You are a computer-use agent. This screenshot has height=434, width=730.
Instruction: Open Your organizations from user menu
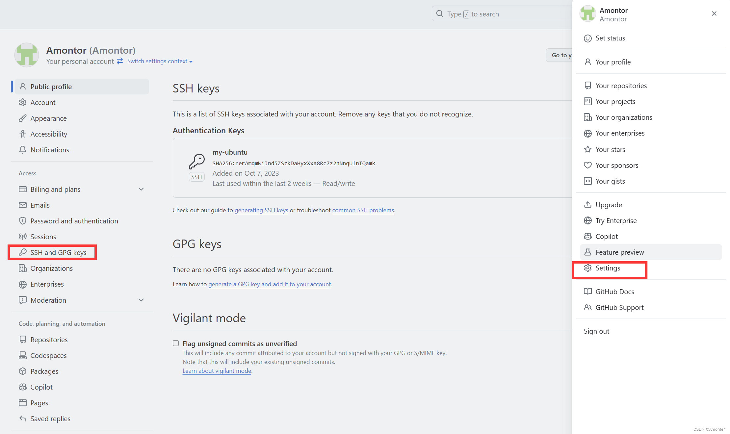tap(651, 117)
